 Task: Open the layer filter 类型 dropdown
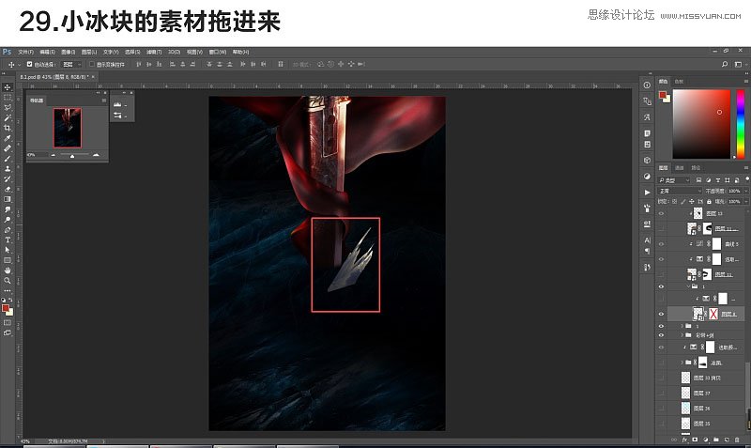[674, 180]
